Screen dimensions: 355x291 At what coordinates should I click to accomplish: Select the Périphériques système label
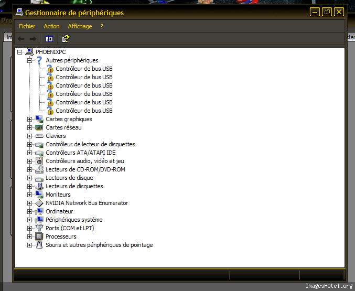click(74, 220)
